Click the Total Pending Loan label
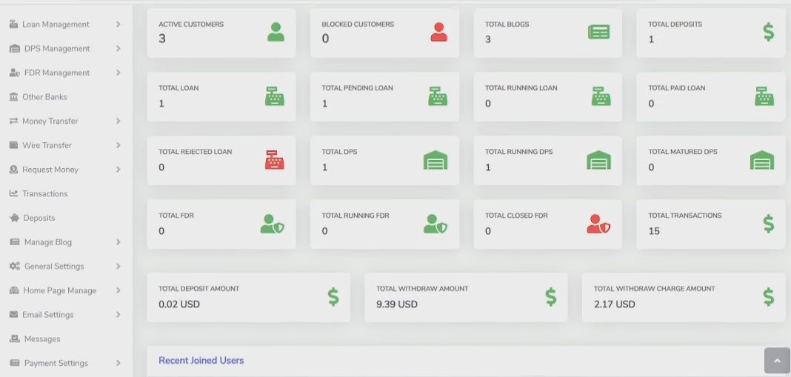 [x=357, y=88]
